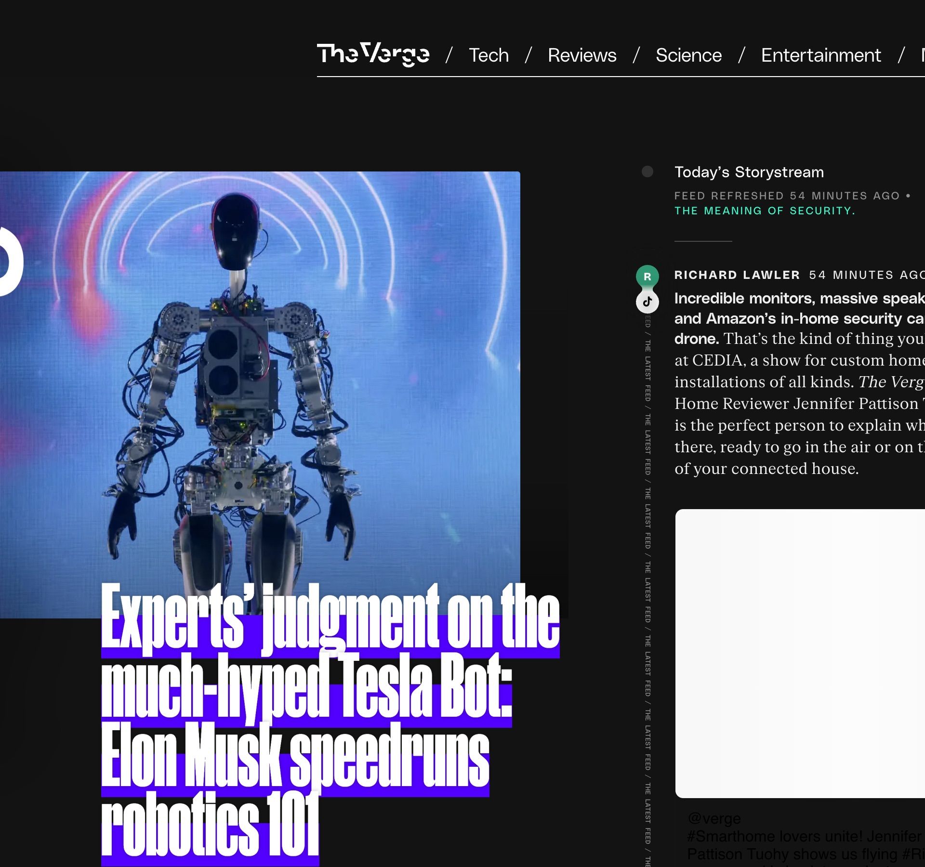The height and width of the screenshot is (867, 925).
Task: Click 'The meaning of security.' link
Action: point(765,210)
